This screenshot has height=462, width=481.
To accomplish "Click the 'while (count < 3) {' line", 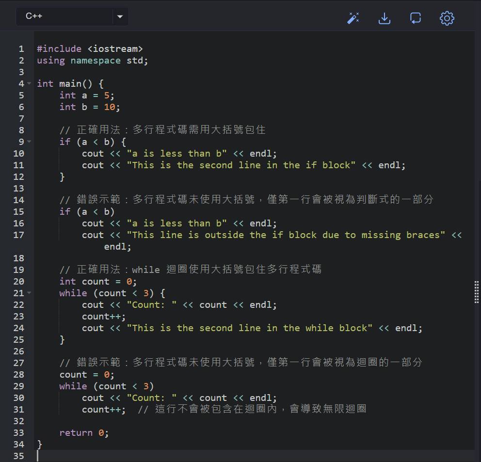I will click(112, 293).
